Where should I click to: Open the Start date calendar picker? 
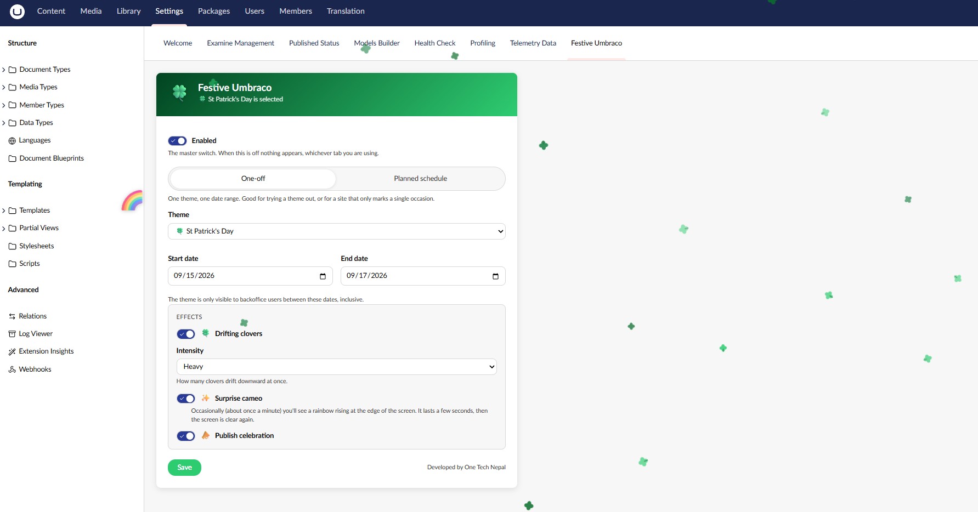tap(323, 276)
